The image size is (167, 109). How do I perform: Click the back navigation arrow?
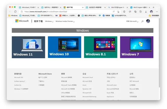(x=10, y=12)
